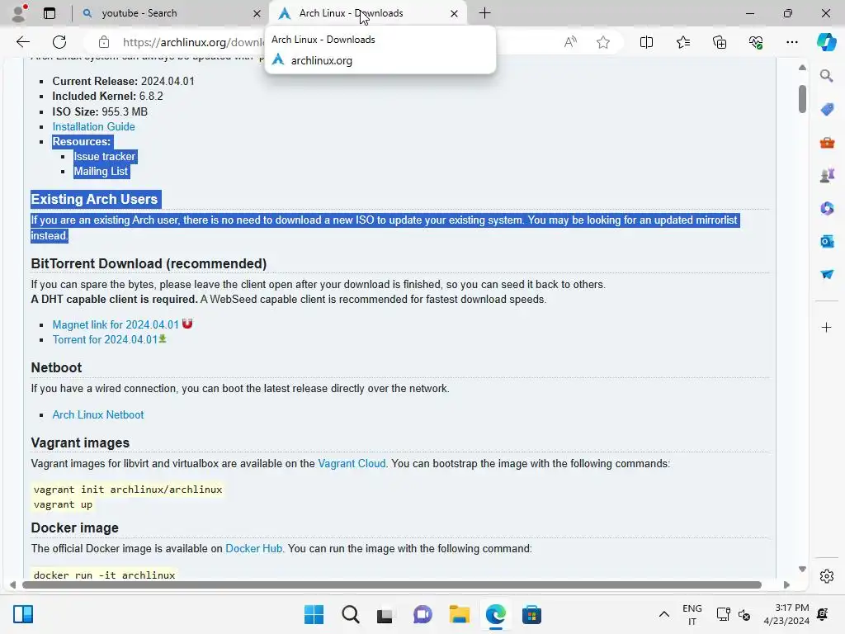Viewport: 845px width, 634px height.
Task: Click the vagrant init archlinux/archlinux code
Action: pyautogui.click(x=128, y=490)
